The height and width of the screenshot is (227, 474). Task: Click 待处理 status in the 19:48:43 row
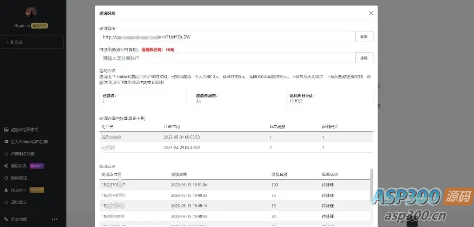[328, 216]
